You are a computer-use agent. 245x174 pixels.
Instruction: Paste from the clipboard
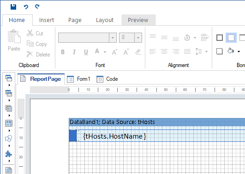[x=14, y=40]
